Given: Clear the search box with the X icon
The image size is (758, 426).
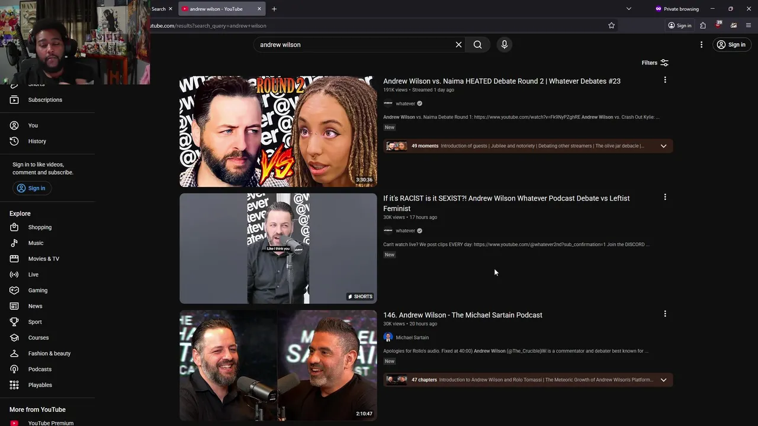Looking at the screenshot, I should 458,44.
